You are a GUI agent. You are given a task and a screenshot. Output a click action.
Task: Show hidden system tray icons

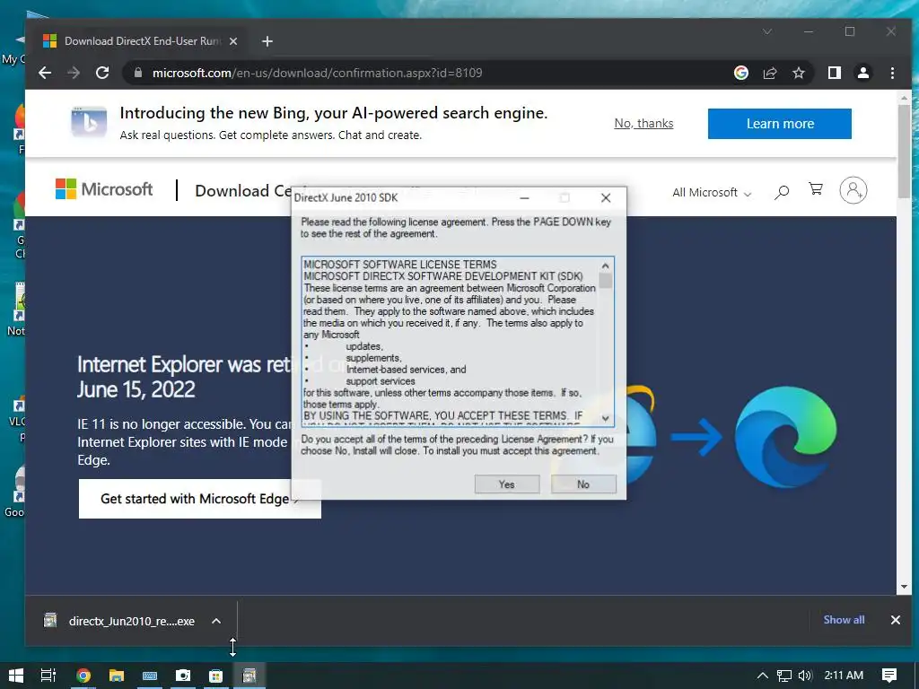click(763, 676)
